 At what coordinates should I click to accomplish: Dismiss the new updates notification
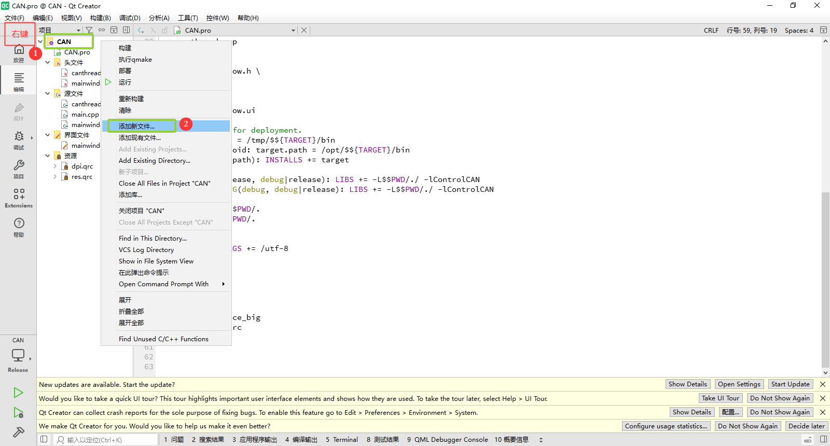click(x=823, y=384)
